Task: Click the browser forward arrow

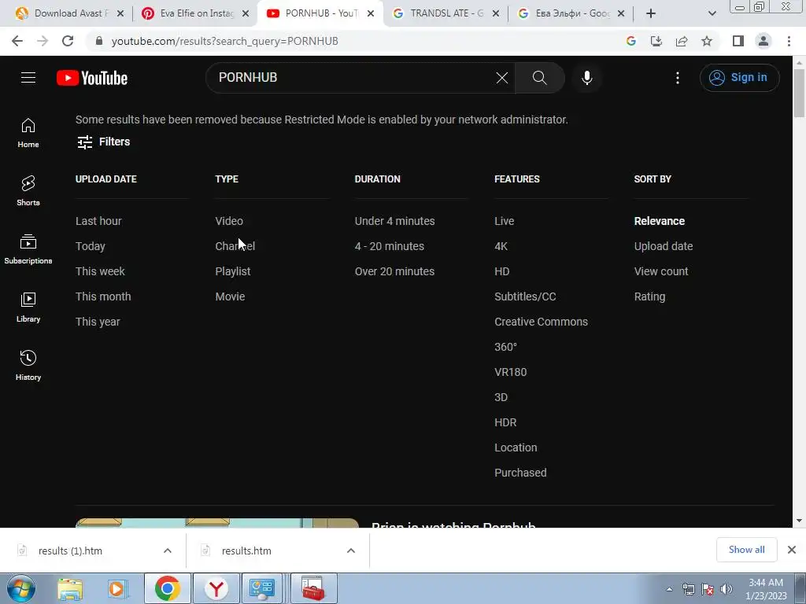Action: 43,41
